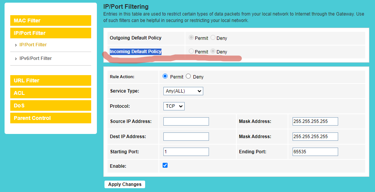
Task: Click the Apply Changes button
Action: tap(125, 184)
